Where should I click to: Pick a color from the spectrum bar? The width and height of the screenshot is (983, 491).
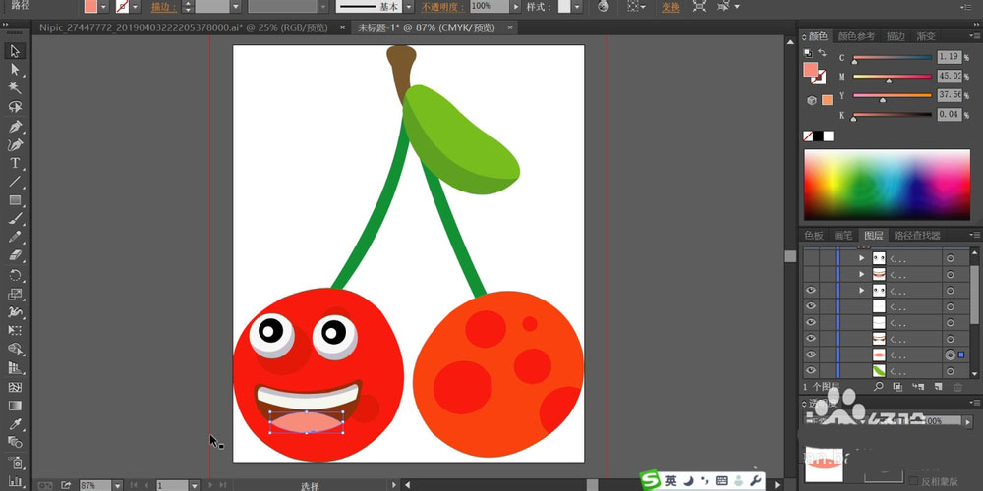click(887, 184)
